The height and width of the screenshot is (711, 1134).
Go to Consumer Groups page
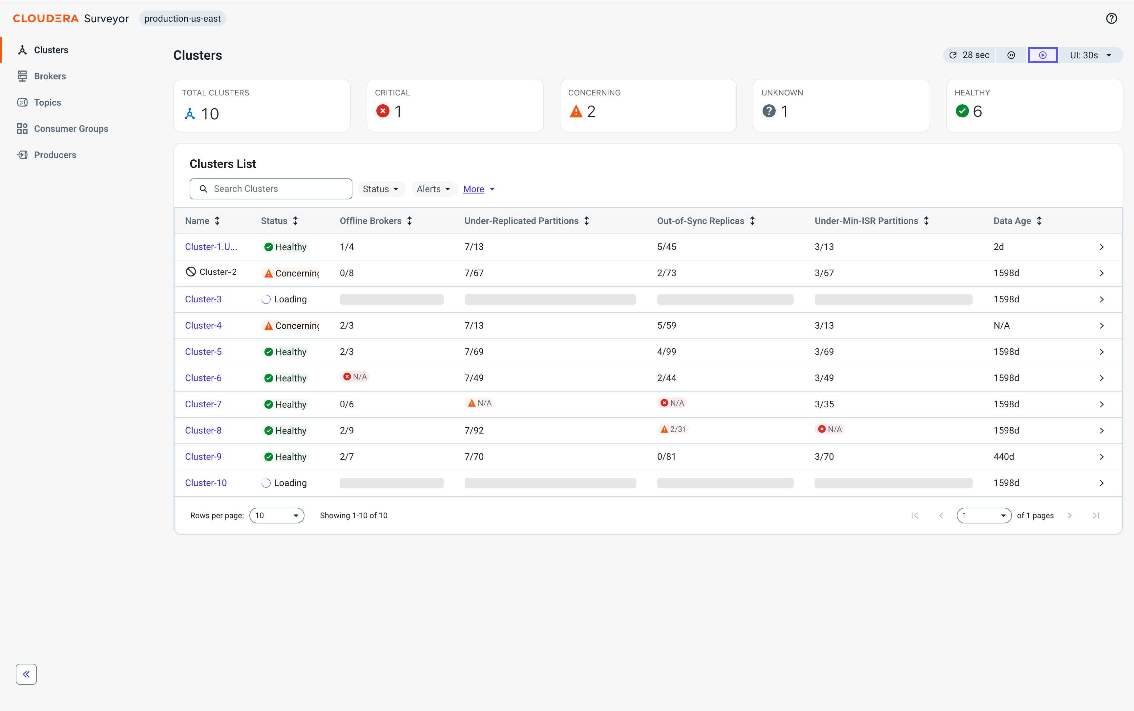pyautogui.click(x=71, y=129)
